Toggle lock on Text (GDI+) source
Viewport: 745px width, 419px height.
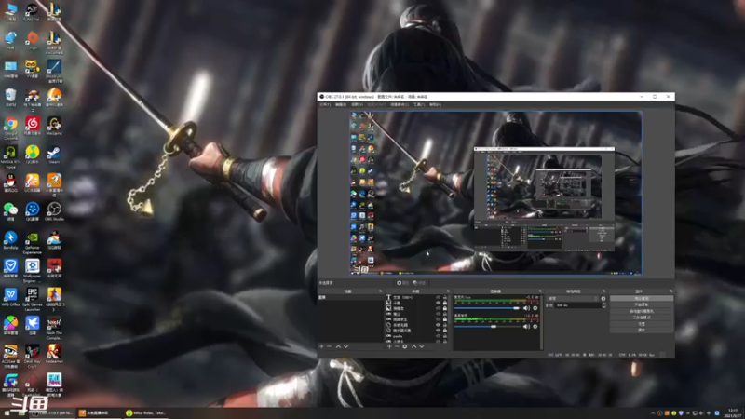pyautogui.click(x=445, y=297)
